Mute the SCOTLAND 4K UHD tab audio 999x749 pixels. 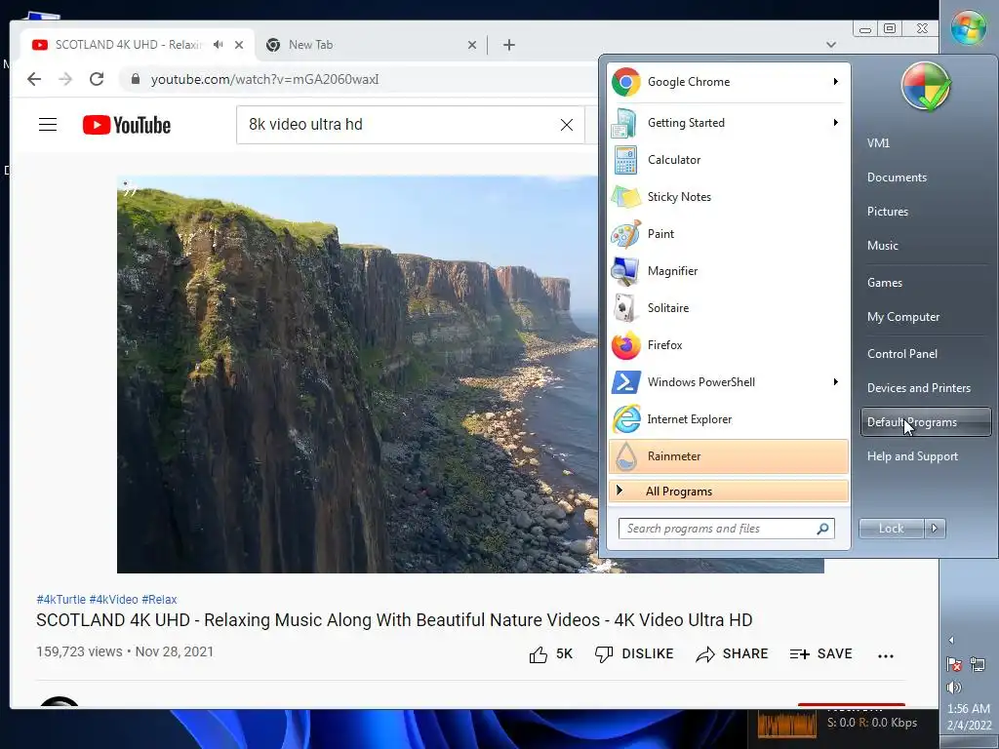pos(219,45)
